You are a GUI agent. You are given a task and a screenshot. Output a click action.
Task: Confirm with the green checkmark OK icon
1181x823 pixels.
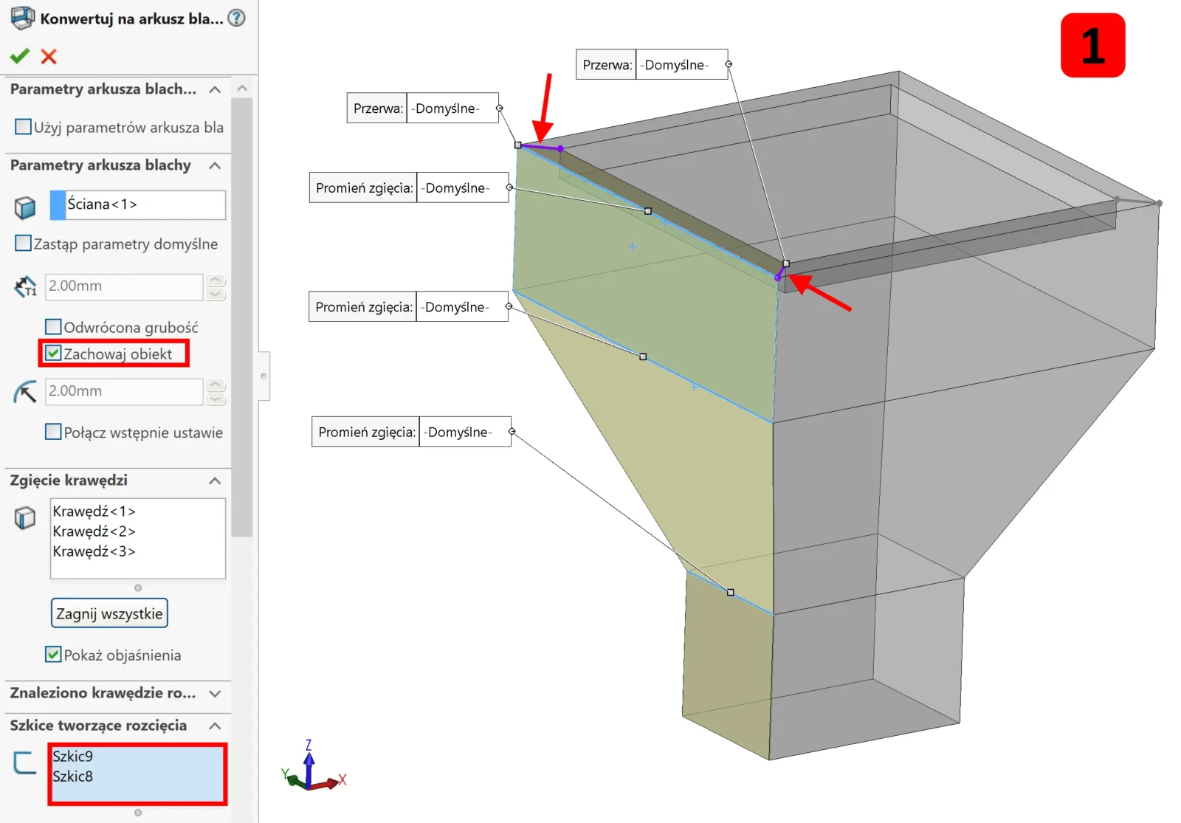(x=20, y=56)
